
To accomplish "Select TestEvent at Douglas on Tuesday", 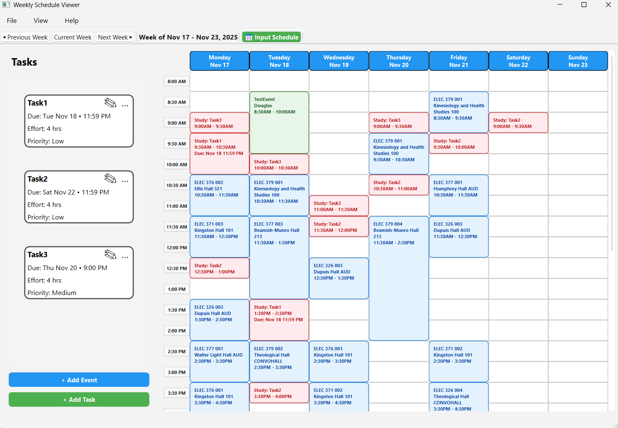I will (x=279, y=122).
